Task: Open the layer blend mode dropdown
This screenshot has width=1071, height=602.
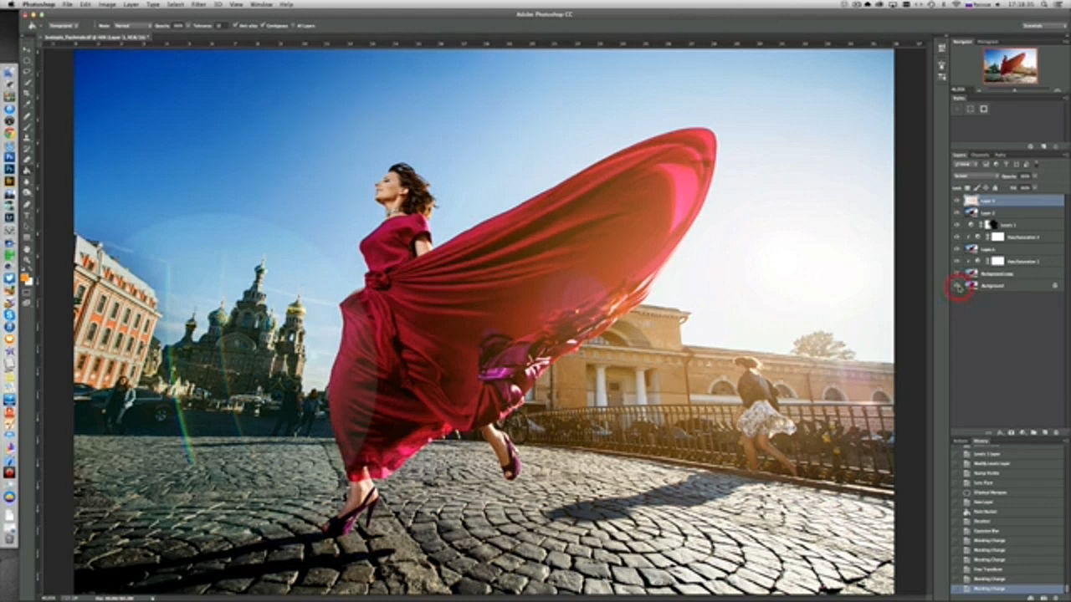Action: pos(976,176)
